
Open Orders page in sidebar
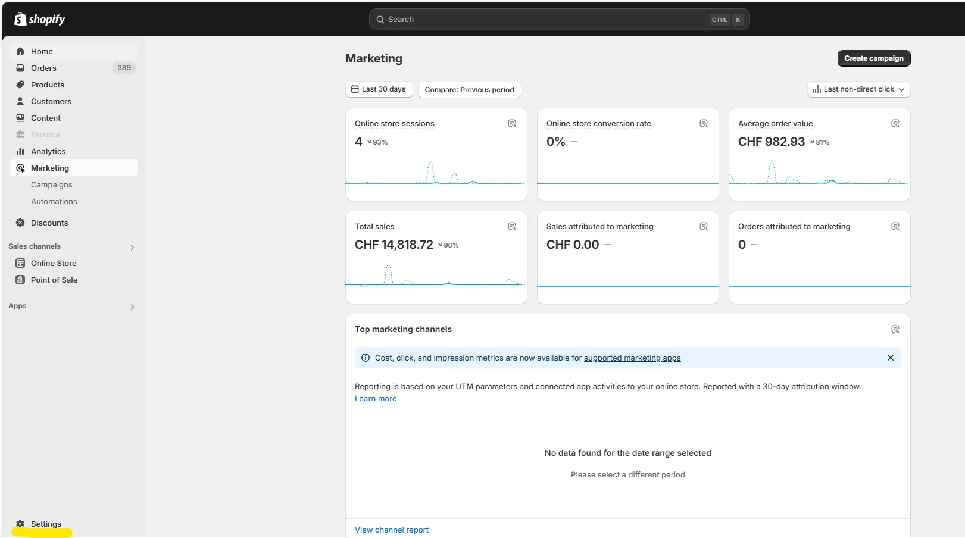coord(43,68)
